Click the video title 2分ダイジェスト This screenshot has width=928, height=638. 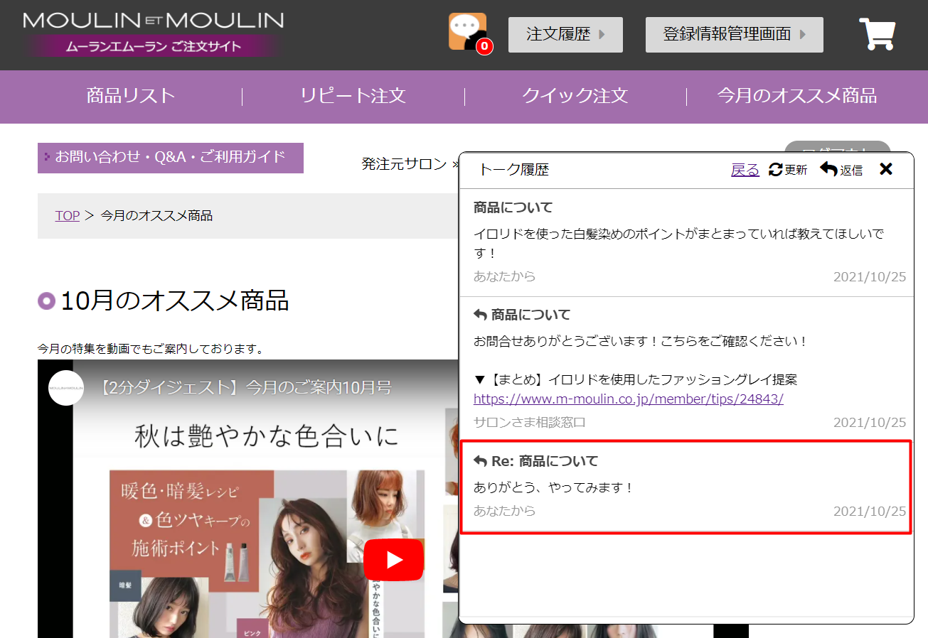click(245, 388)
